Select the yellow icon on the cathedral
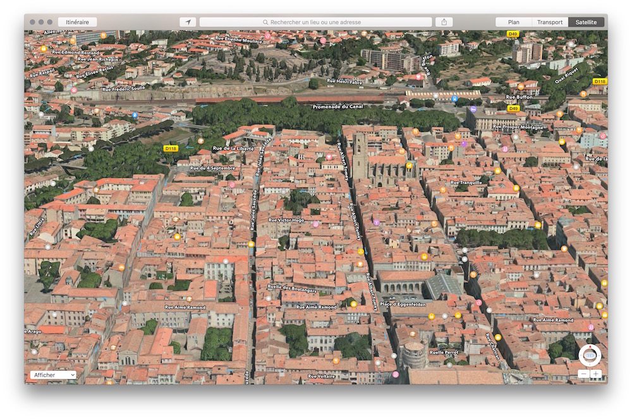The height and width of the screenshot is (419, 632). [410, 165]
